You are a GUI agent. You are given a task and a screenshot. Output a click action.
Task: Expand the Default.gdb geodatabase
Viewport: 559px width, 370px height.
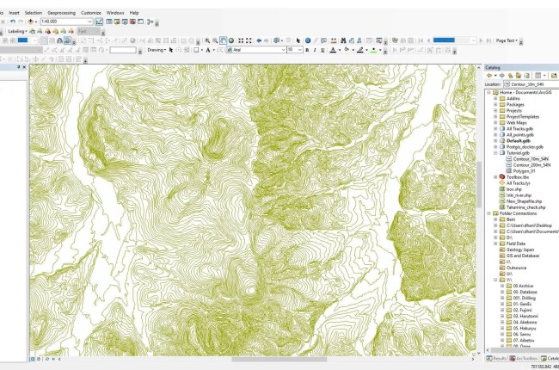(495, 140)
